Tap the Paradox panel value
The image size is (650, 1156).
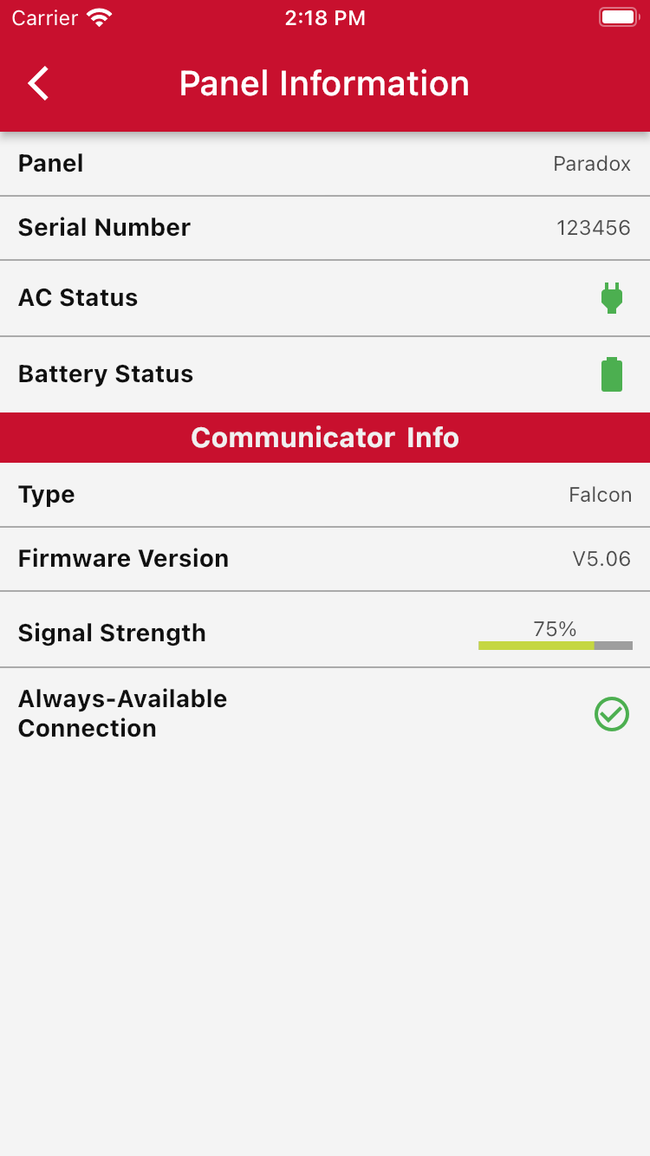tap(592, 164)
